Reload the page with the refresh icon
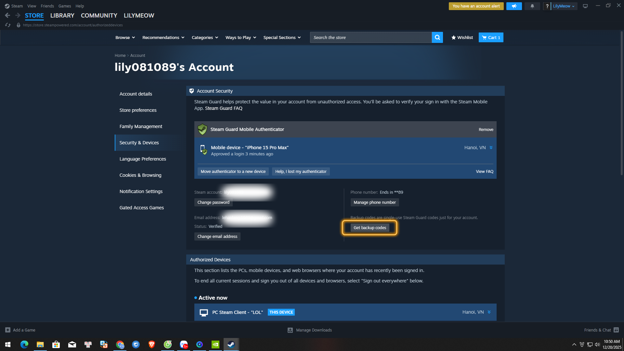The width and height of the screenshot is (624, 351). click(x=8, y=25)
